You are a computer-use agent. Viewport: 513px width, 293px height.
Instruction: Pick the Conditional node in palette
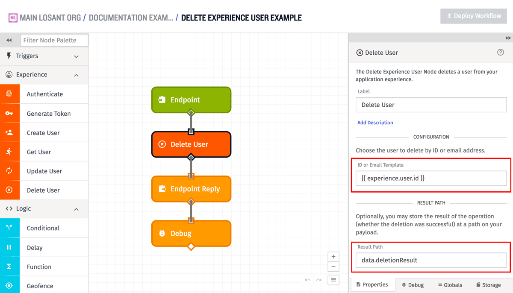44,228
